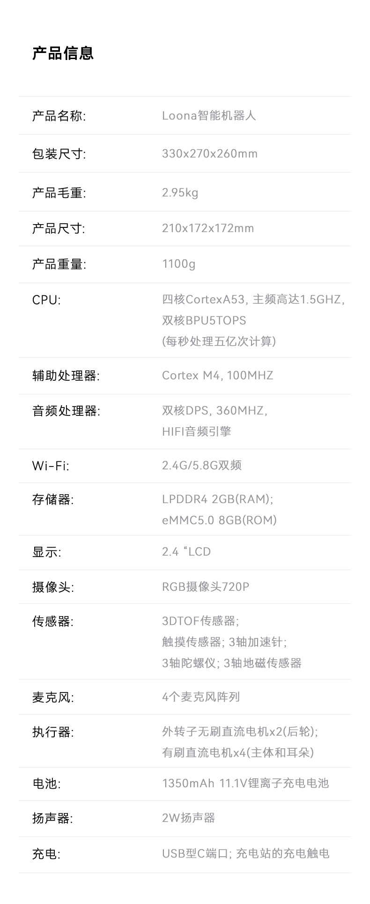
Task: Select the 产品毛重 row label
Action: (x=59, y=193)
